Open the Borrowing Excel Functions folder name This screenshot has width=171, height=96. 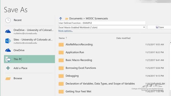click(x=81, y=68)
